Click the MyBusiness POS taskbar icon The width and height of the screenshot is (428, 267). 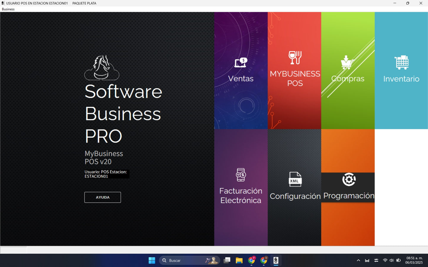pos(276,260)
